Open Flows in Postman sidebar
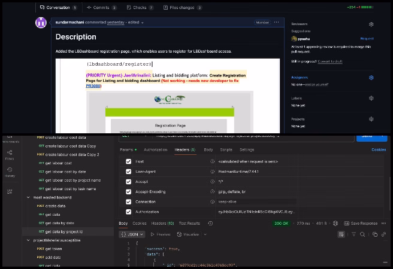Viewport: 393px width, 269px height. tap(10, 155)
